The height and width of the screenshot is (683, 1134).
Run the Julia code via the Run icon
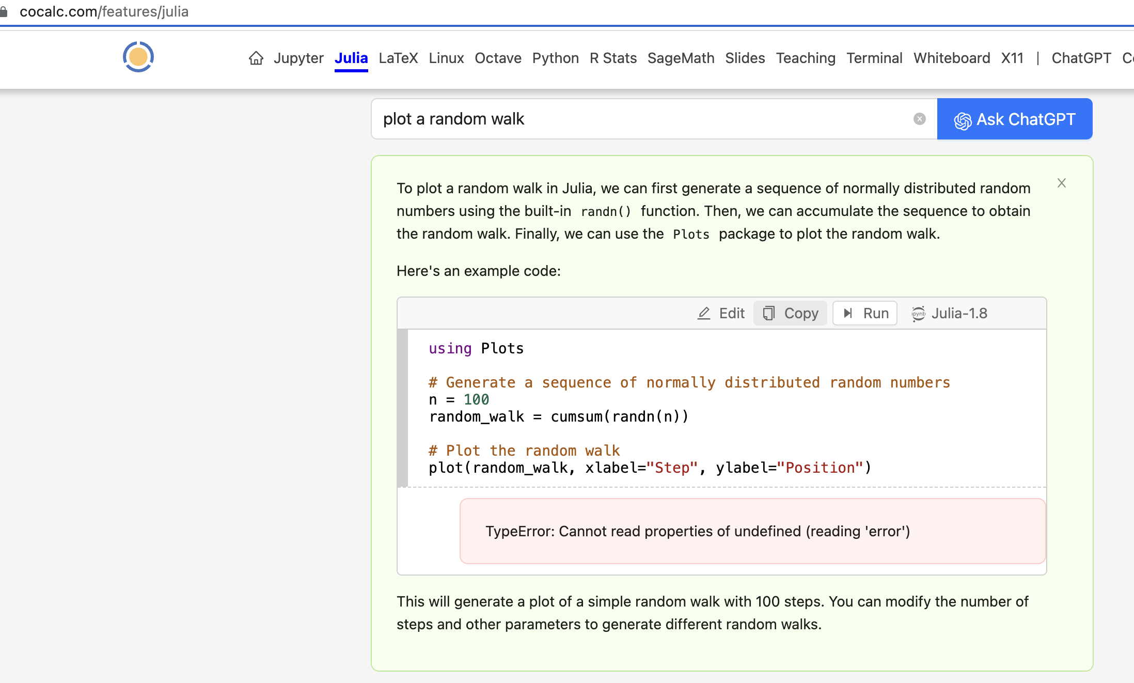click(848, 313)
